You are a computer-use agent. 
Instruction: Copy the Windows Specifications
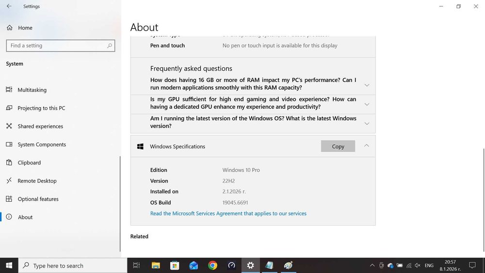[x=338, y=146]
